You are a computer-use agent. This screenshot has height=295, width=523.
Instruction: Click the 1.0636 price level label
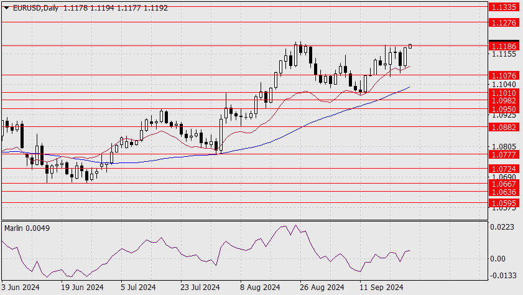(504, 192)
